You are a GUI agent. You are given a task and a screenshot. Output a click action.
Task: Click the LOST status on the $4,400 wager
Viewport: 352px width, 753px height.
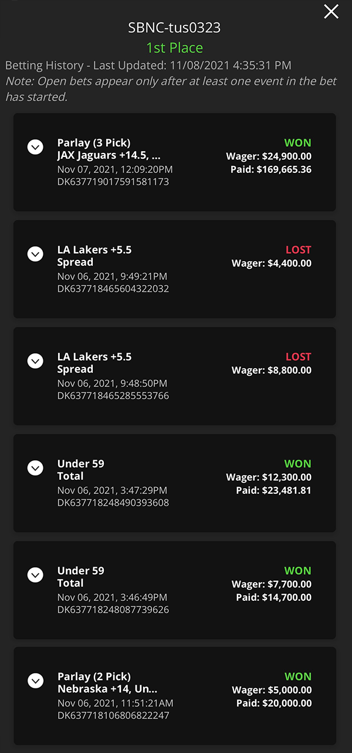[298, 250]
